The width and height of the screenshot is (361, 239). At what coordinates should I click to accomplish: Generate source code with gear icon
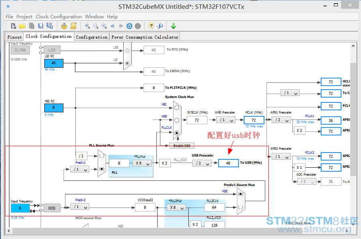pos(64,26)
